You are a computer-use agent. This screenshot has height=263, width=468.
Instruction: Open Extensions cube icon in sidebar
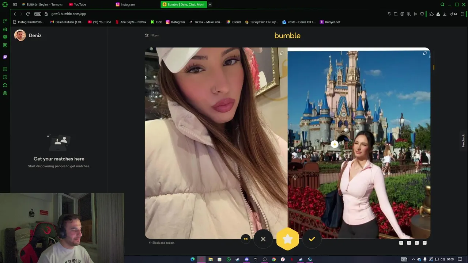pos(5,85)
